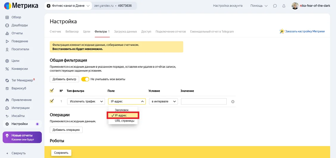Click the 'Добавить фильтр' button

click(64, 79)
